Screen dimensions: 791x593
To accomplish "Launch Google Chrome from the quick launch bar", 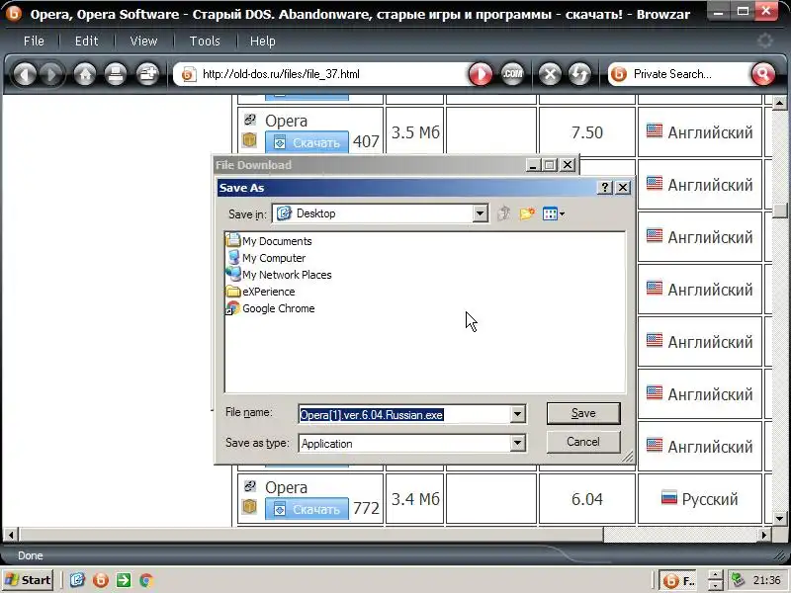I will coord(146,580).
